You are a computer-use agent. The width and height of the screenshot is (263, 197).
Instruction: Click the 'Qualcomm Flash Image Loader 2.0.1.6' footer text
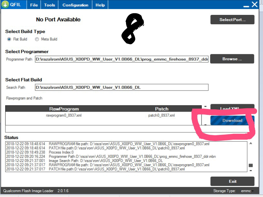pos(36,191)
